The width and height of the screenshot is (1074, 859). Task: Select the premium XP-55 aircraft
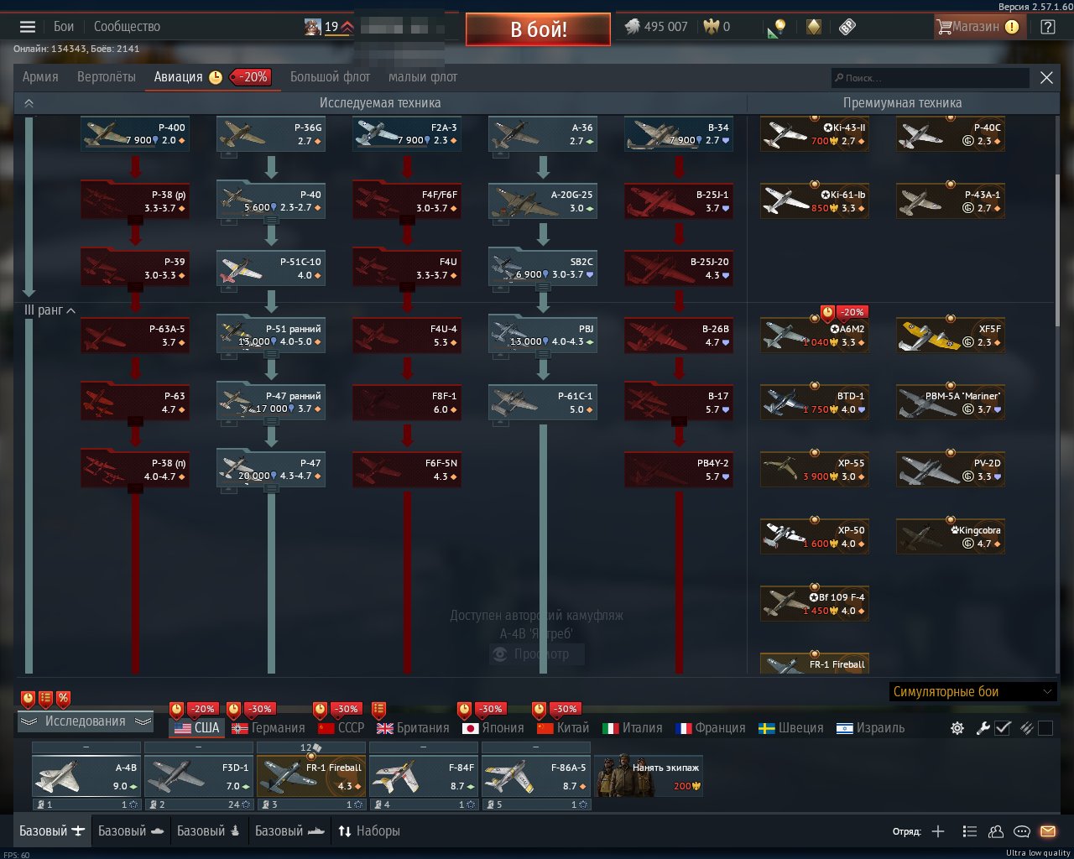814,470
